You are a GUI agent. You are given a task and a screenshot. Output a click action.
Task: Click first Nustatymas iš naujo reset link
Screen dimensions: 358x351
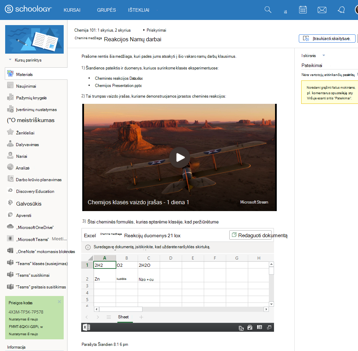23,319
